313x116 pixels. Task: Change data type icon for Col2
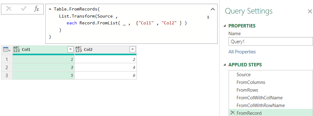pyautogui.click(x=79, y=49)
